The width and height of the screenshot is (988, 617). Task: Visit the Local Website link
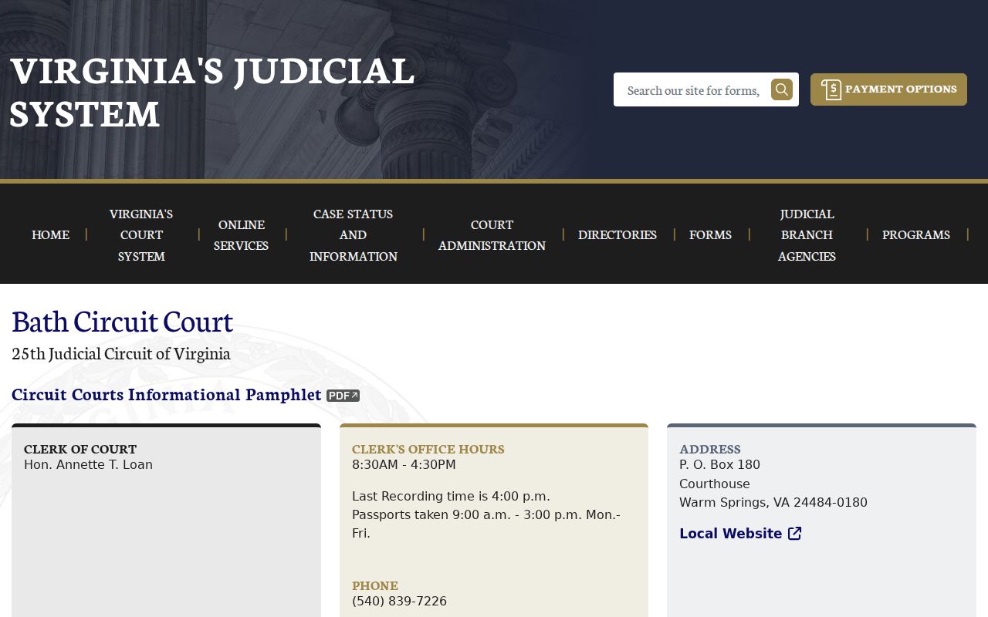click(x=740, y=534)
